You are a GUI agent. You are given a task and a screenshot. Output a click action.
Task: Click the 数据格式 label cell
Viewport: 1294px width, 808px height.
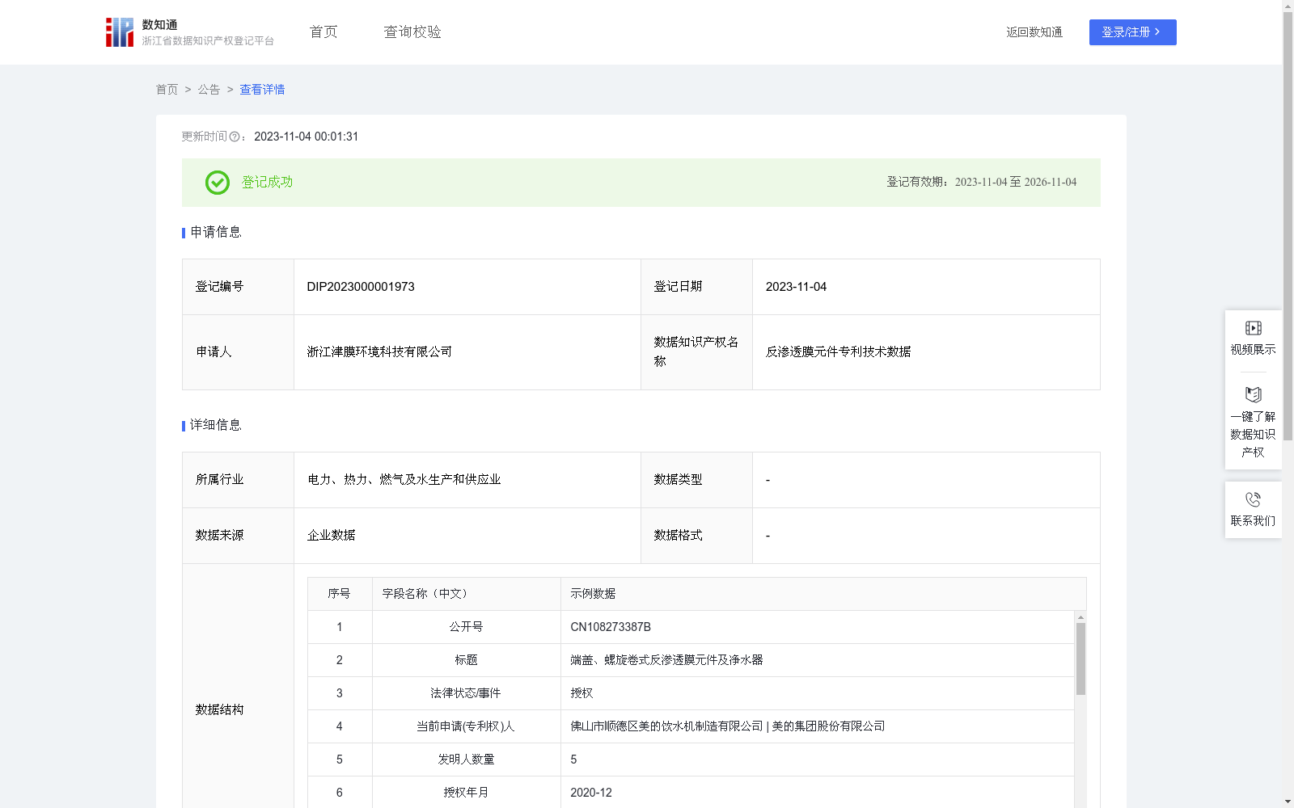pyautogui.click(x=696, y=536)
